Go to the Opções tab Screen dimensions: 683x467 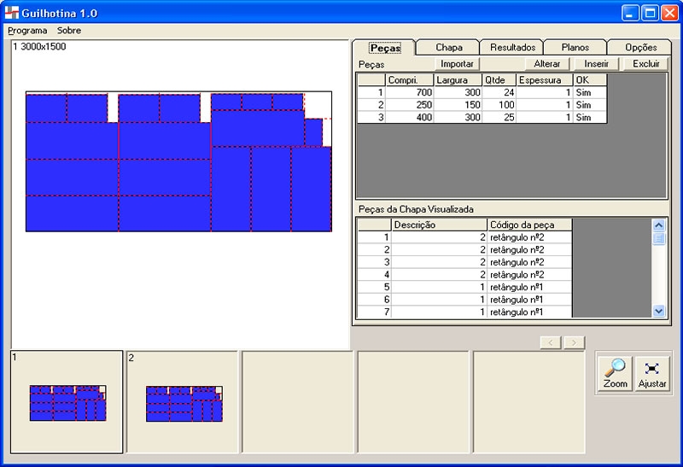pos(640,48)
